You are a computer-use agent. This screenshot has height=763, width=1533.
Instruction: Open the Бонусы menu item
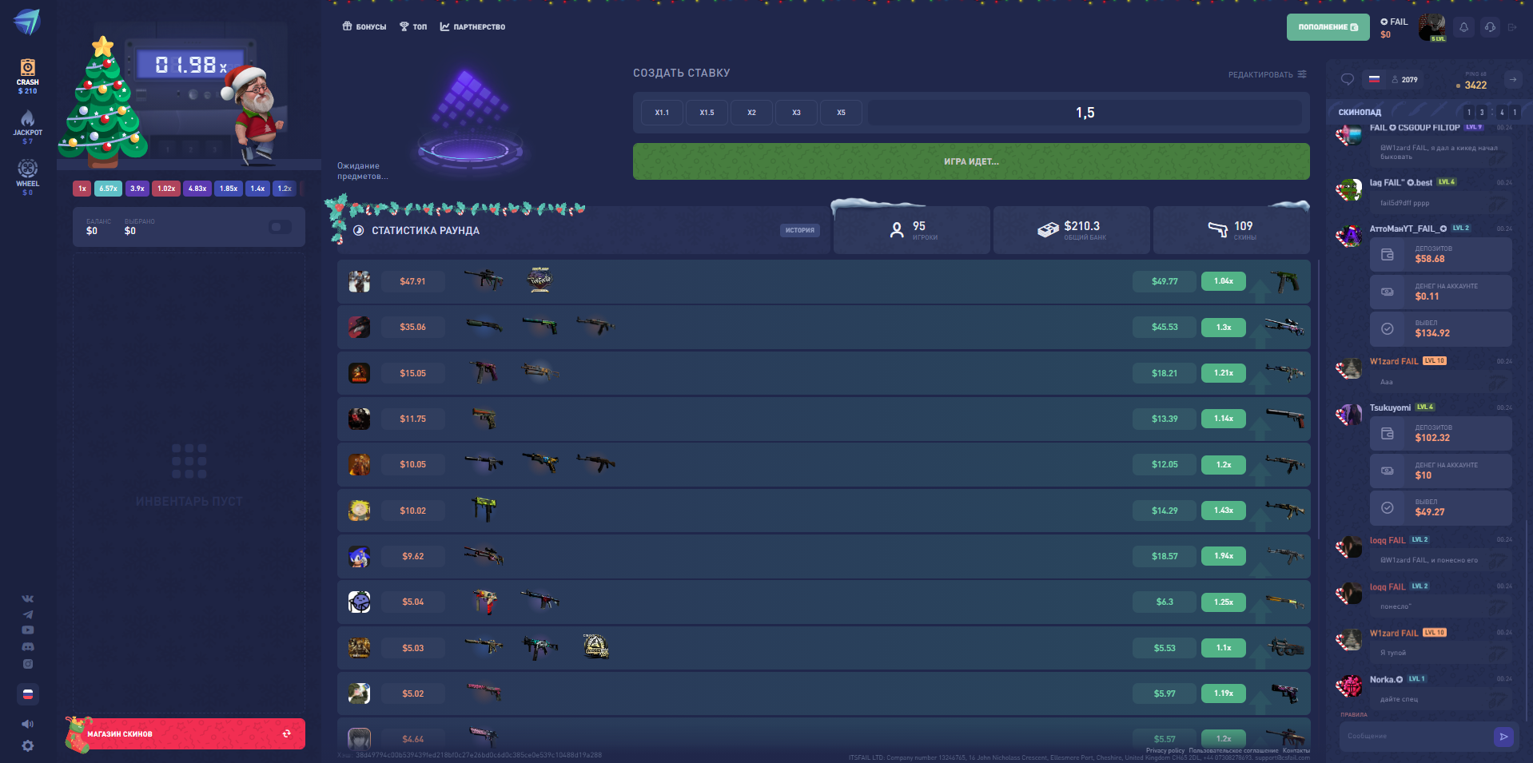(x=364, y=27)
